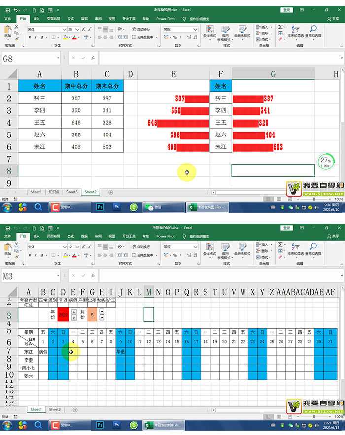Open font size 26 dropdown in top window
This screenshot has width=345, height=435.
point(77,29)
